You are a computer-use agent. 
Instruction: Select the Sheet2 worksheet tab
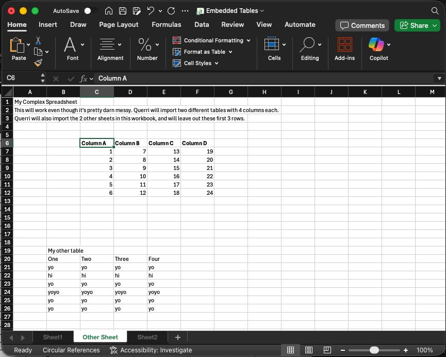(147, 337)
